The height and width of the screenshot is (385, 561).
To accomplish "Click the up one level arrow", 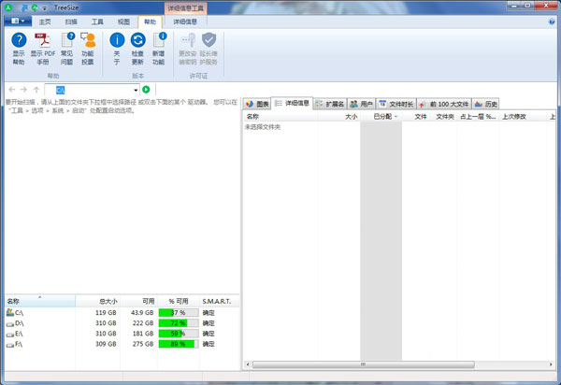I will pyautogui.click(x=36, y=90).
